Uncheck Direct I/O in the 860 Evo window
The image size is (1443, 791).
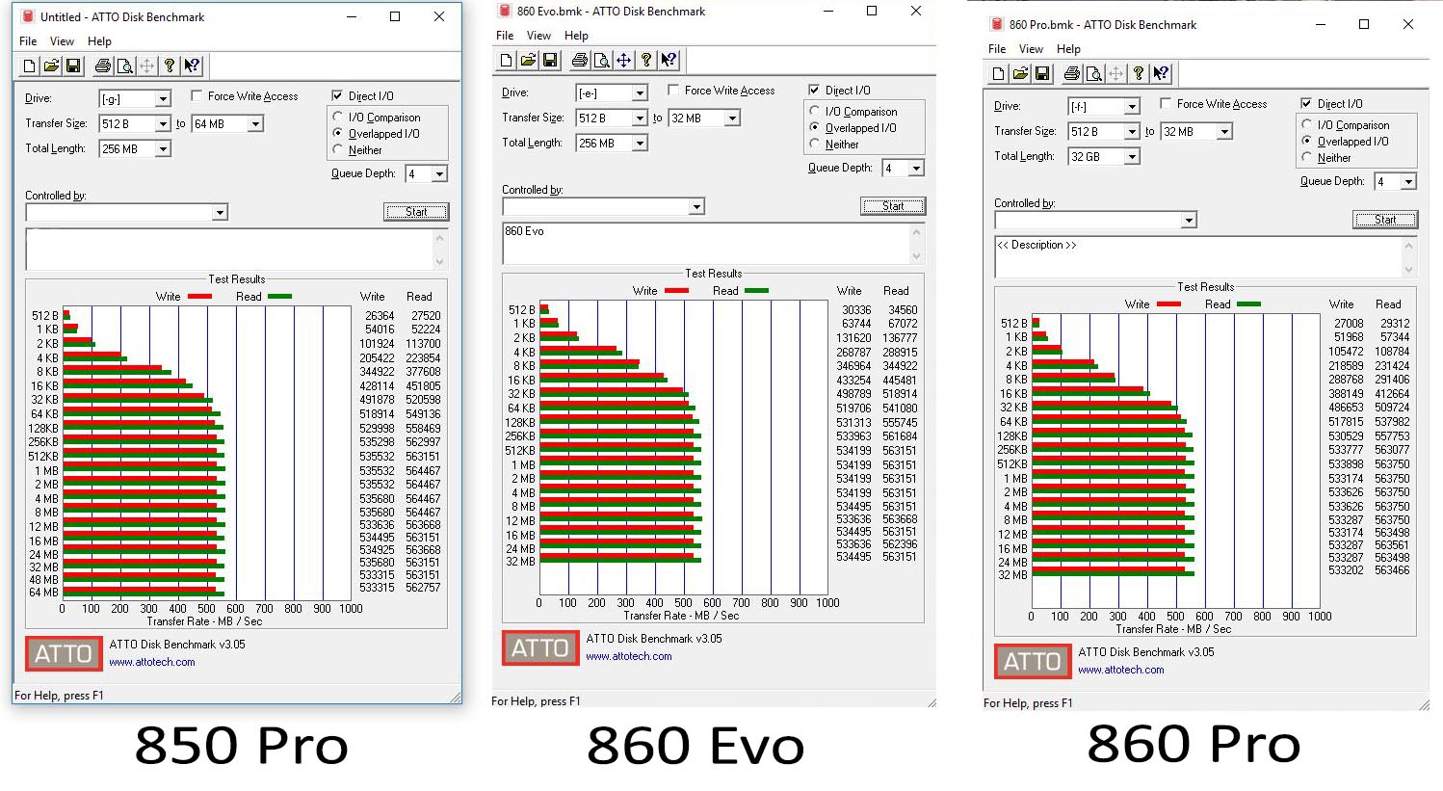[815, 90]
